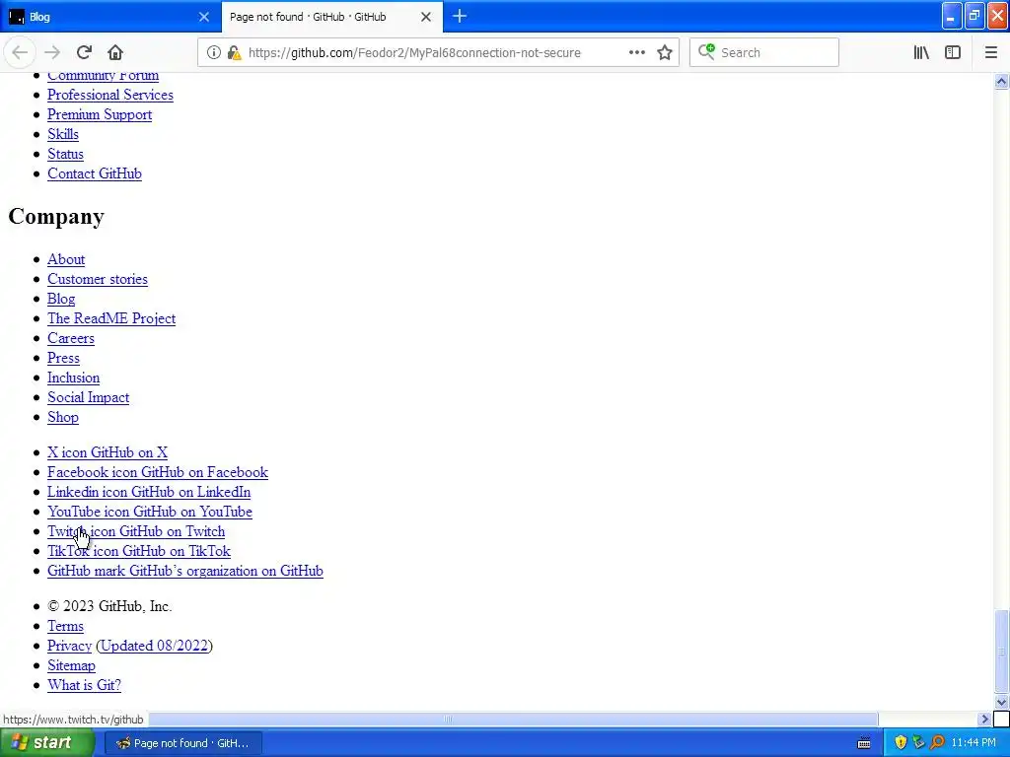Screen dimensions: 1010x757
Task: Open GitHub on LinkedIn link
Action: [149, 493]
